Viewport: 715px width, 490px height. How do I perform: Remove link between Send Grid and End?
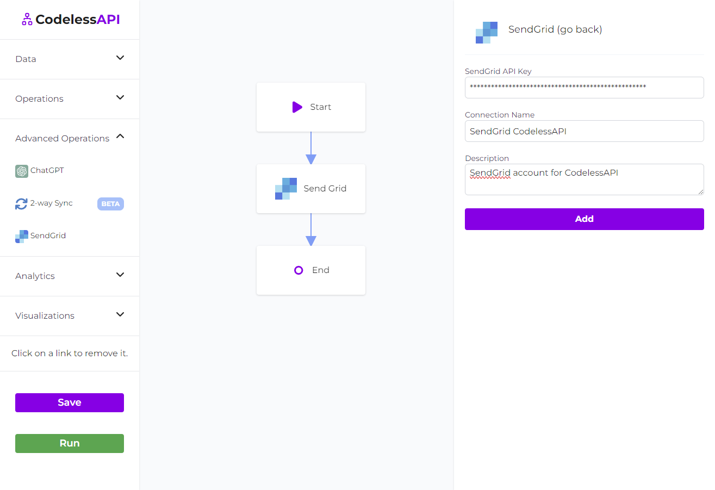pyautogui.click(x=311, y=228)
